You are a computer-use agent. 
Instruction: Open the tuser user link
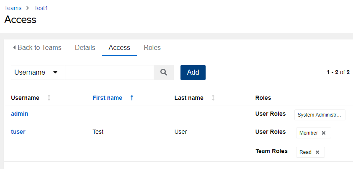(x=18, y=132)
